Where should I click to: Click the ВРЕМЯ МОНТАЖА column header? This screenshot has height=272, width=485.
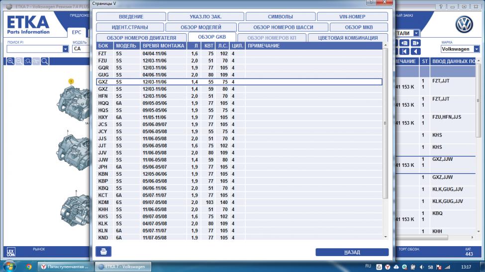163,46
